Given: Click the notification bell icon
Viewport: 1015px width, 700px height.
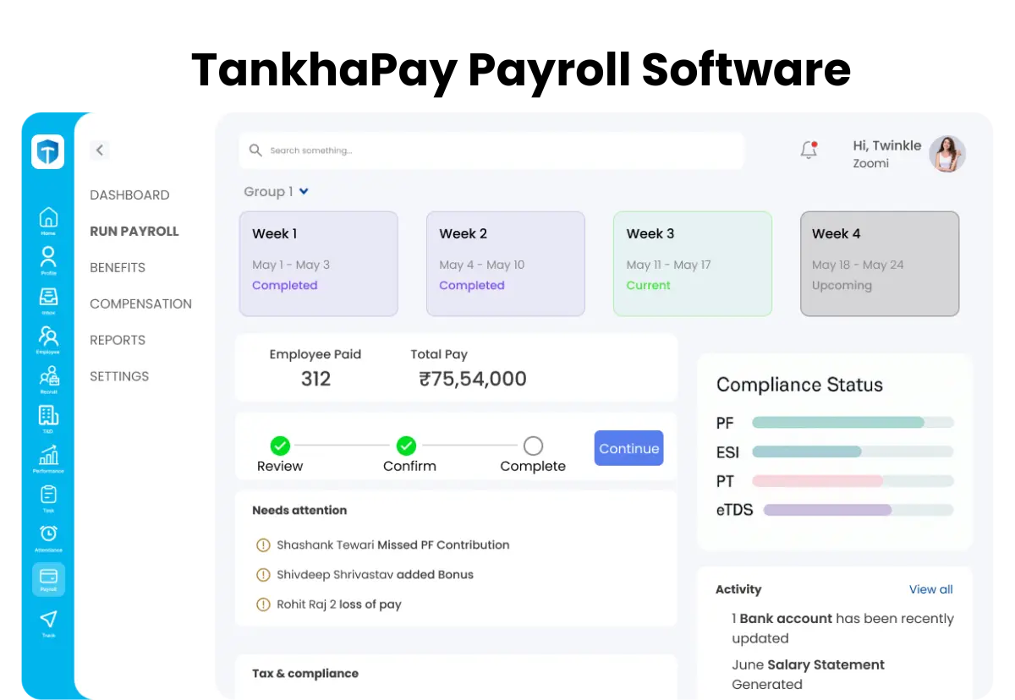Looking at the screenshot, I should coord(809,150).
